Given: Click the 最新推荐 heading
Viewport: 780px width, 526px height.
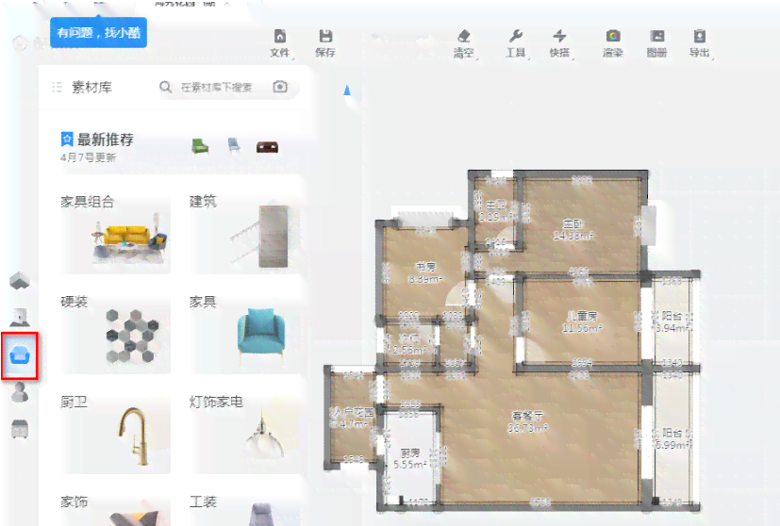Looking at the screenshot, I should click(x=106, y=140).
